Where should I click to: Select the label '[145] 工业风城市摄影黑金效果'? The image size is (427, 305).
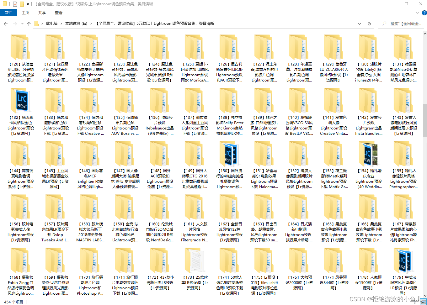pyautogui.click(x=56, y=179)
